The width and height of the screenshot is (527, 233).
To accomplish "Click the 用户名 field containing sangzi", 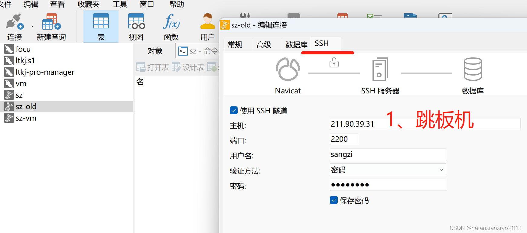I will point(388,154).
